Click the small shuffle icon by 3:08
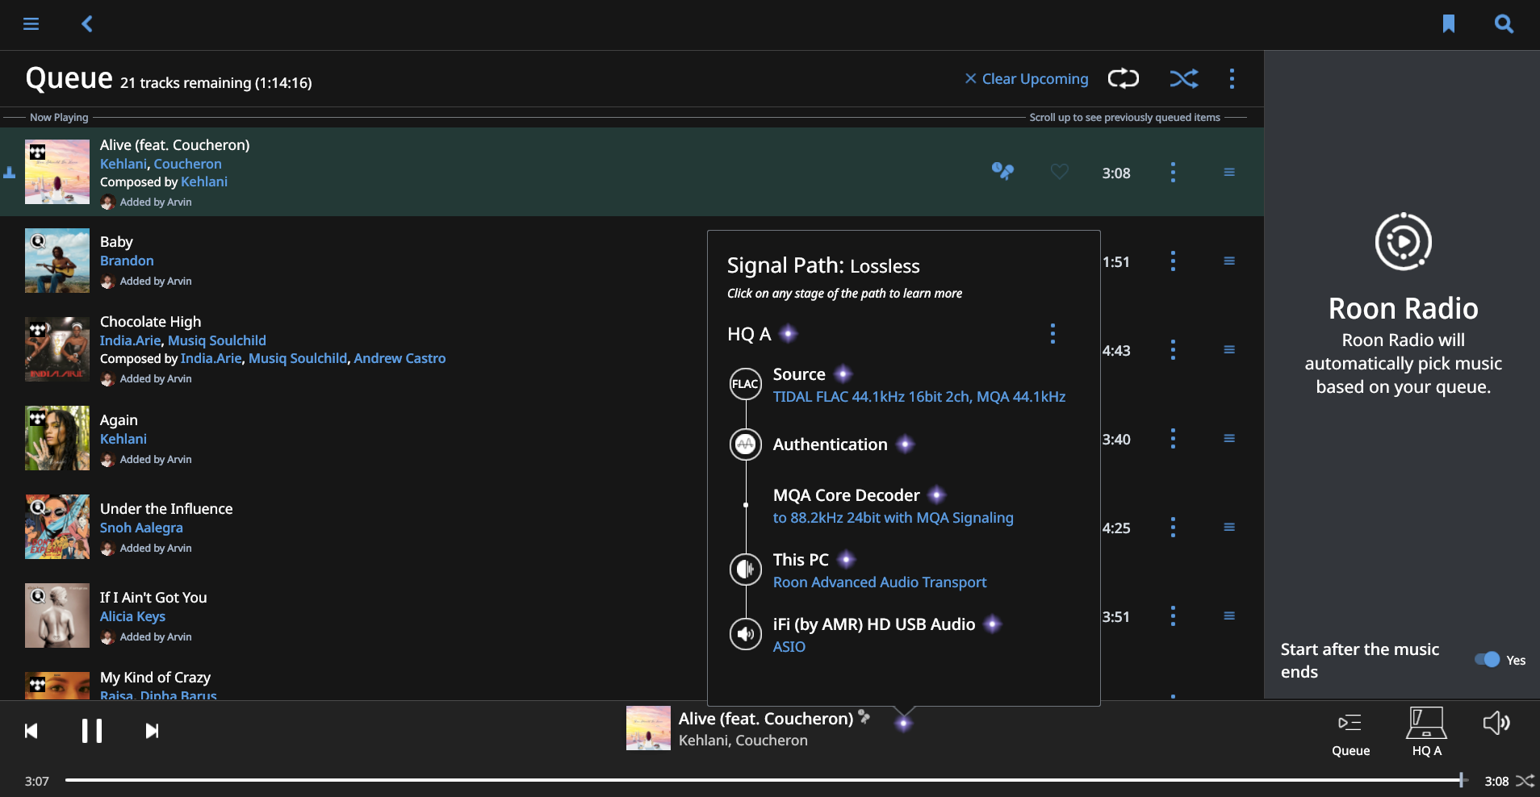 (x=1525, y=781)
